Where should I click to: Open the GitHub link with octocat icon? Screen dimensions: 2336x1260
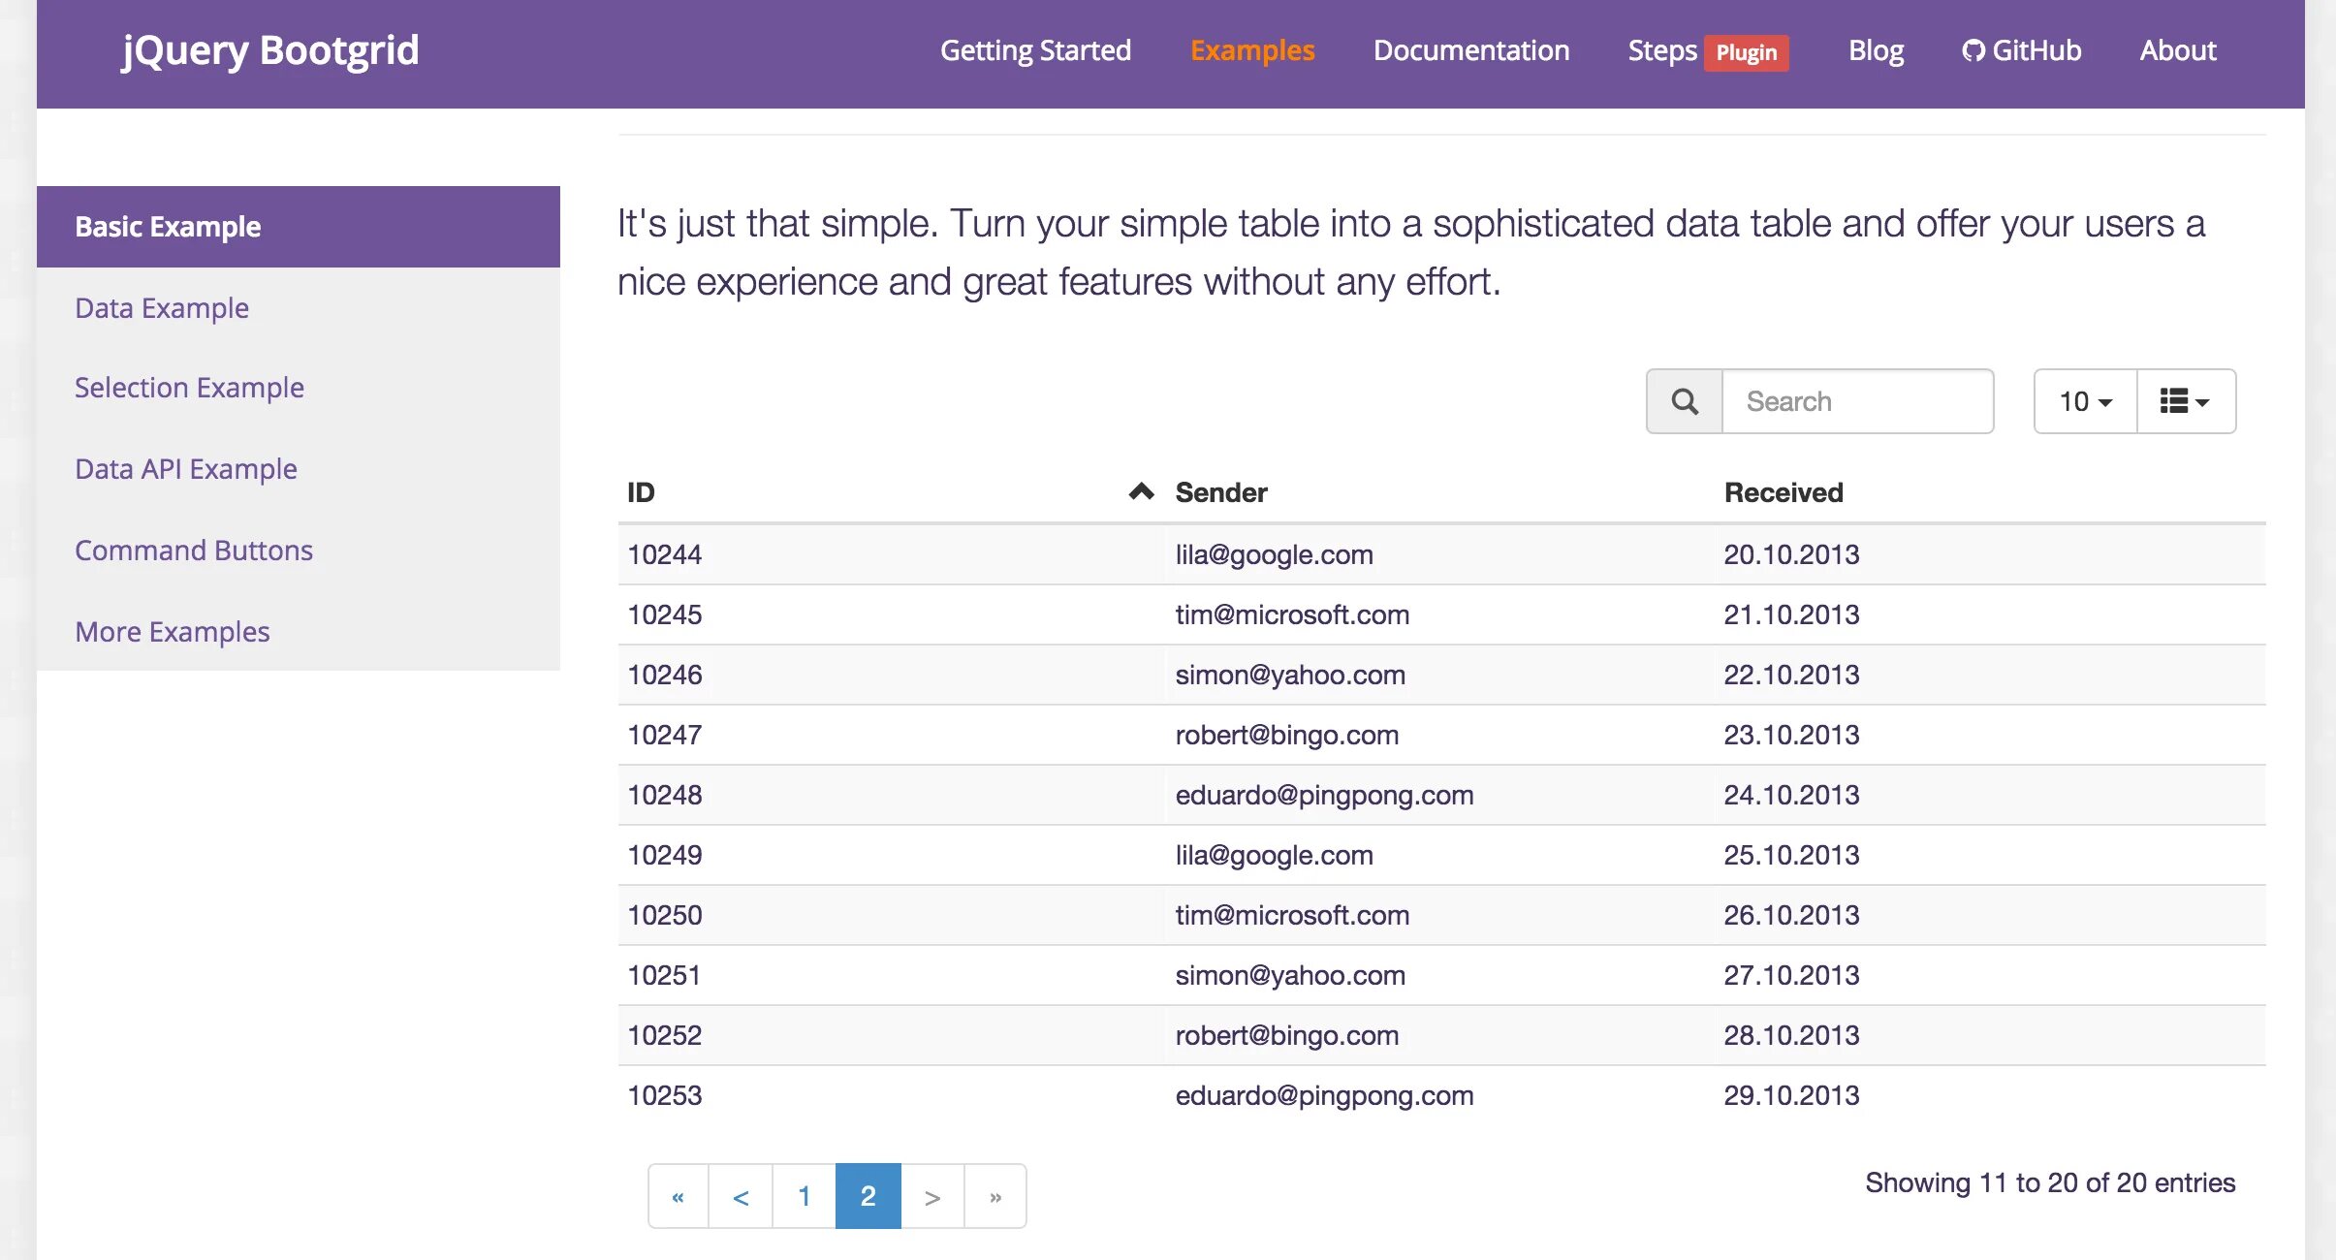point(2021,50)
